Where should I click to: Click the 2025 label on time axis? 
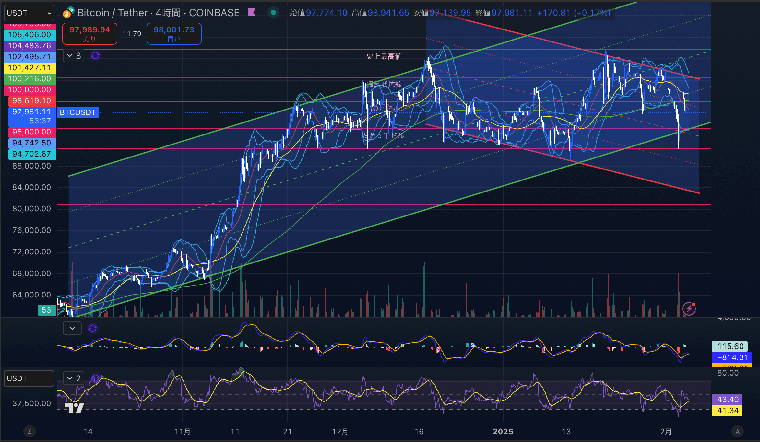tap(503, 432)
